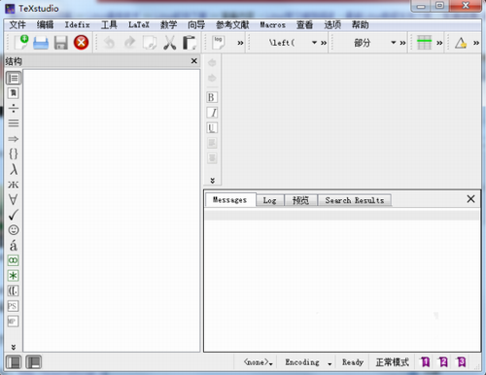Apply italic with the I icon
Screen dimensions: 486x375
tap(212, 113)
